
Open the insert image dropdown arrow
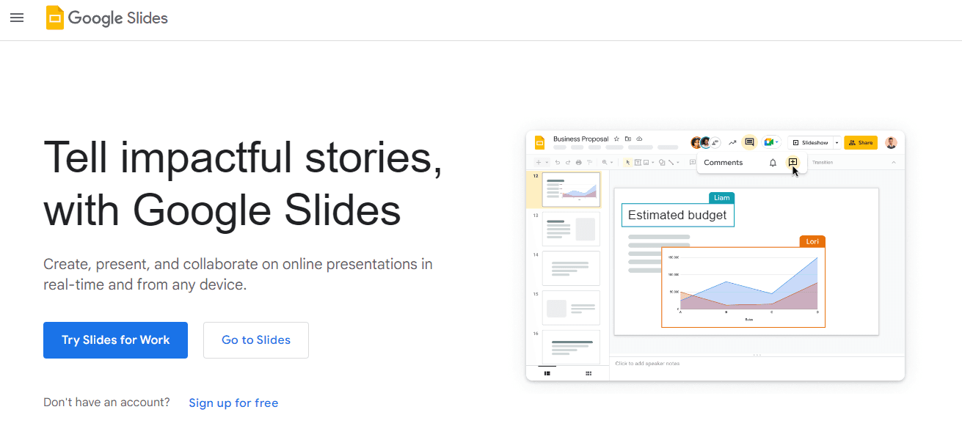tap(653, 162)
